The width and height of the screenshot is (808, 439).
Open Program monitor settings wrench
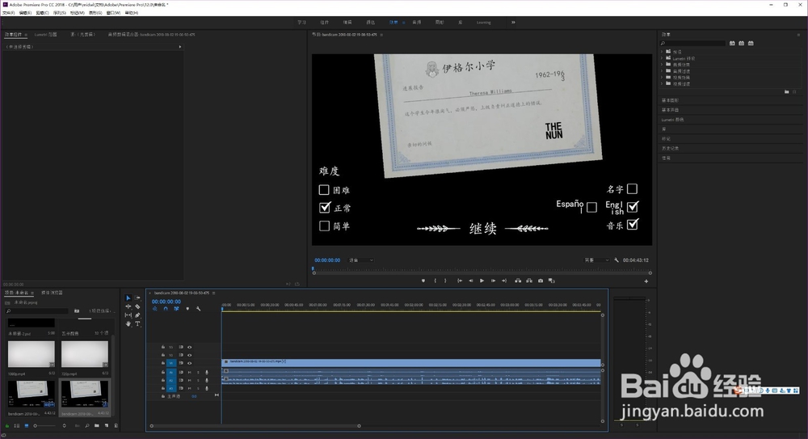tap(617, 260)
